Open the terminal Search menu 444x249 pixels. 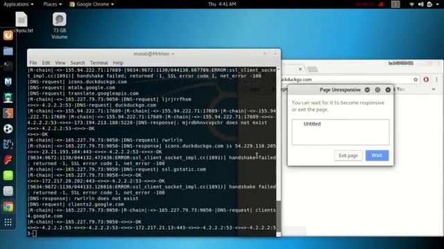(78, 63)
